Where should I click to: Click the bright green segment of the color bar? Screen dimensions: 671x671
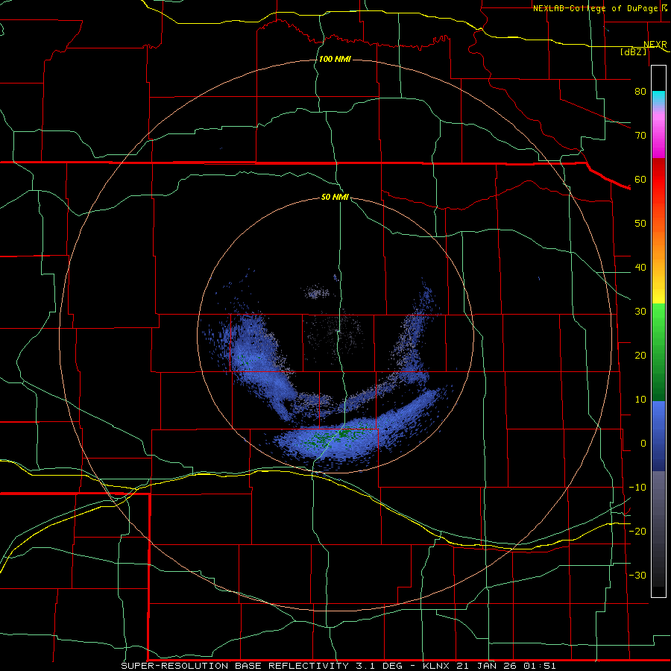(658, 319)
